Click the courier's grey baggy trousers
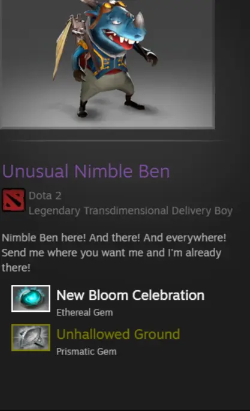Screen dimensions: 250x411 tap(107, 87)
